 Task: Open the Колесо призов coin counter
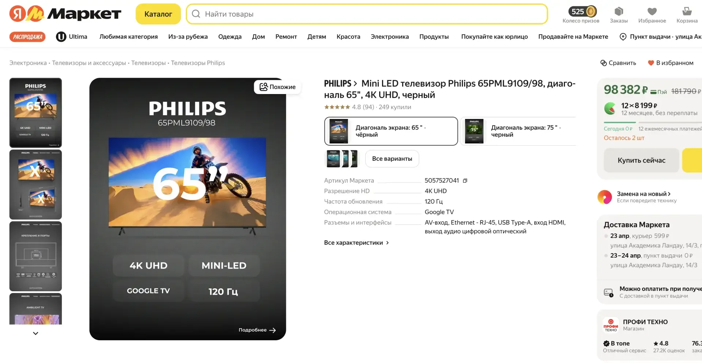pos(582,11)
